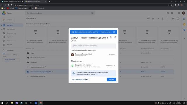Close the blue news banner in the dialog

pos(114,32)
